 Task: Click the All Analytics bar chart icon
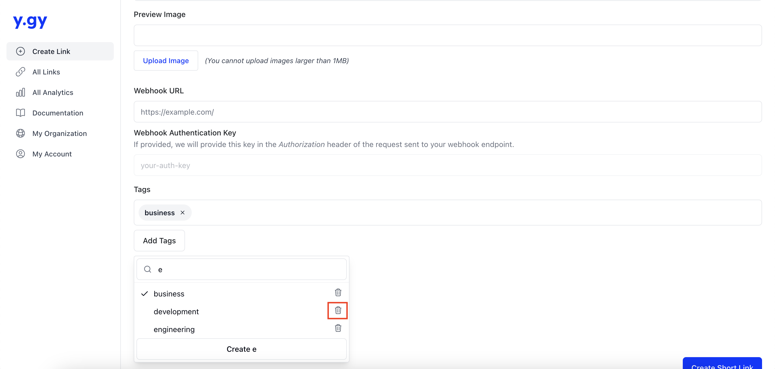[x=20, y=92]
